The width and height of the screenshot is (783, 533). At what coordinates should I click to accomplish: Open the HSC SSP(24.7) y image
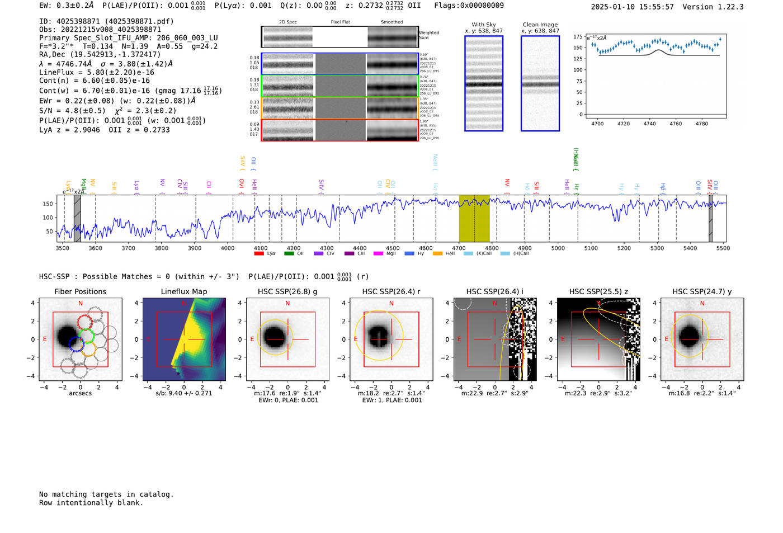(x=702, y=339)
